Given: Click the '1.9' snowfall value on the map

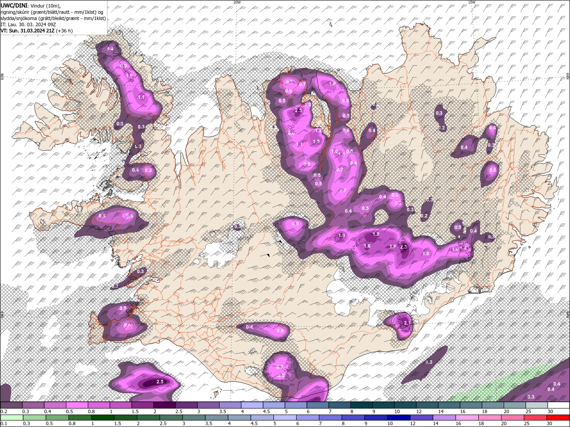Looking at the screenshot, I should point(375,234).
